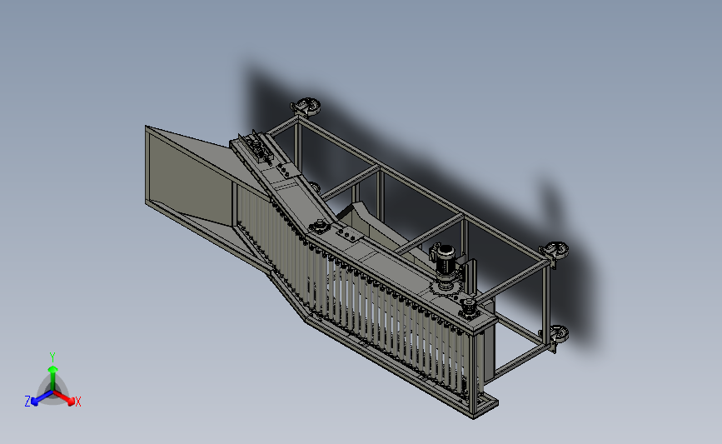Select the tensioner assembly at the conveyor's upper end
The height and width of the screenshot is (444, 722).
click(256, 147)
